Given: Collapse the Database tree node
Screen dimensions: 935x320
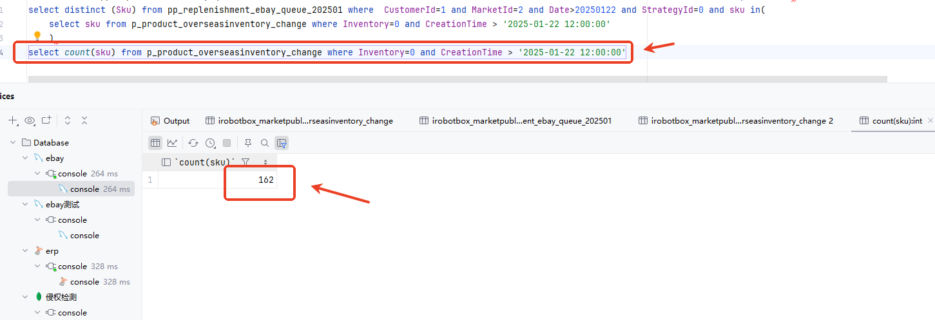Looking at the screenshot, I should [13, 142].
